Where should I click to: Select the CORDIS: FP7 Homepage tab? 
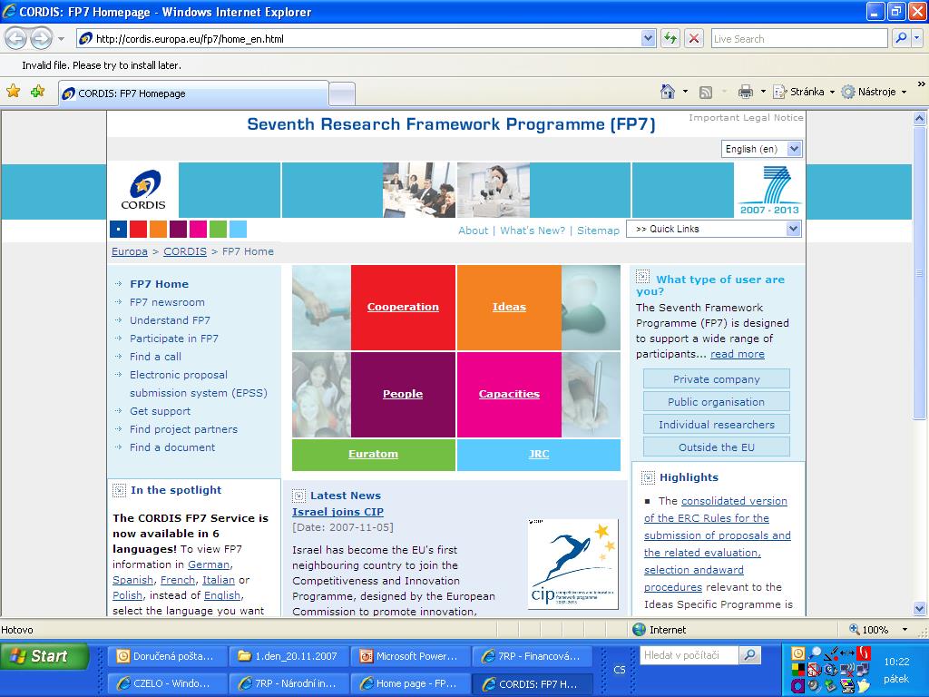click(193, 93)
